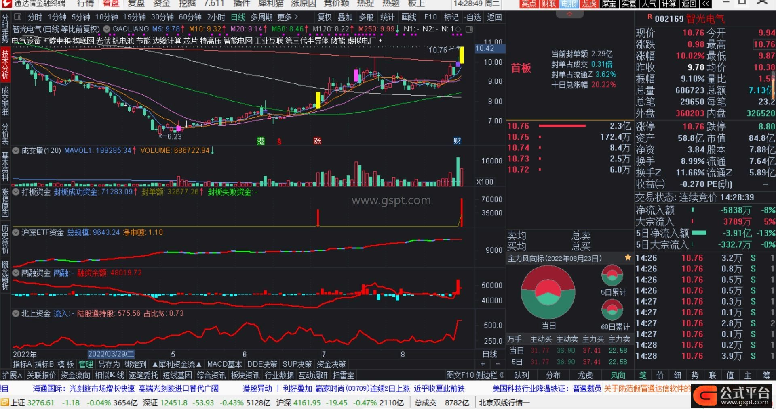Viewport: 776px width, 409px height.
Task: Click the 叠加 toolbar button
Action: coord(345,17)
